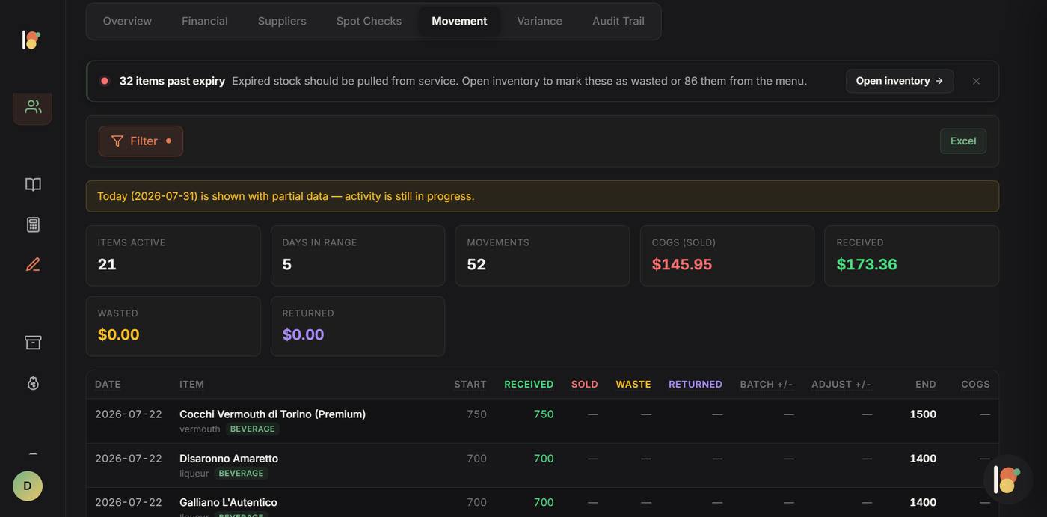Click the user avatar labeled D
The image size is (1047, 517).
(28, 486)
